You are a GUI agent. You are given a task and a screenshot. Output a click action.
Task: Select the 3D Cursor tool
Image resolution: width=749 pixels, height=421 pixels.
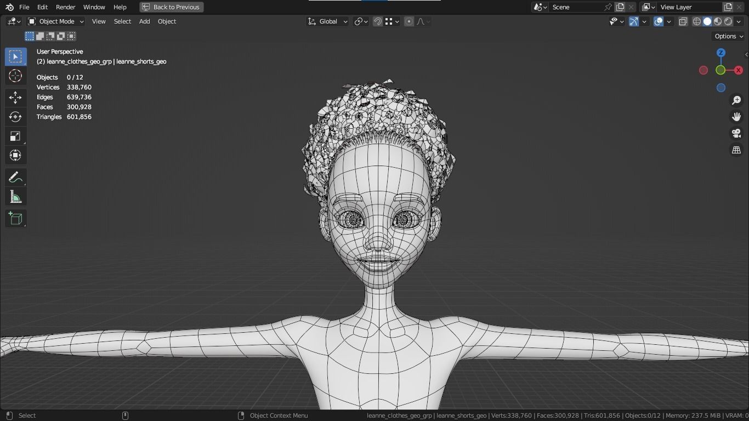15,76
